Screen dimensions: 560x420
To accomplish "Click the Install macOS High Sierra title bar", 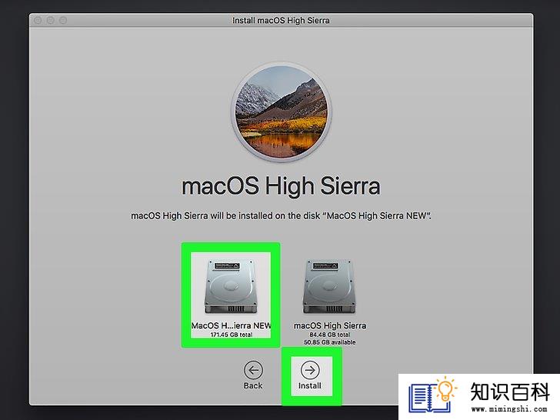I will (x=281, y=20).
